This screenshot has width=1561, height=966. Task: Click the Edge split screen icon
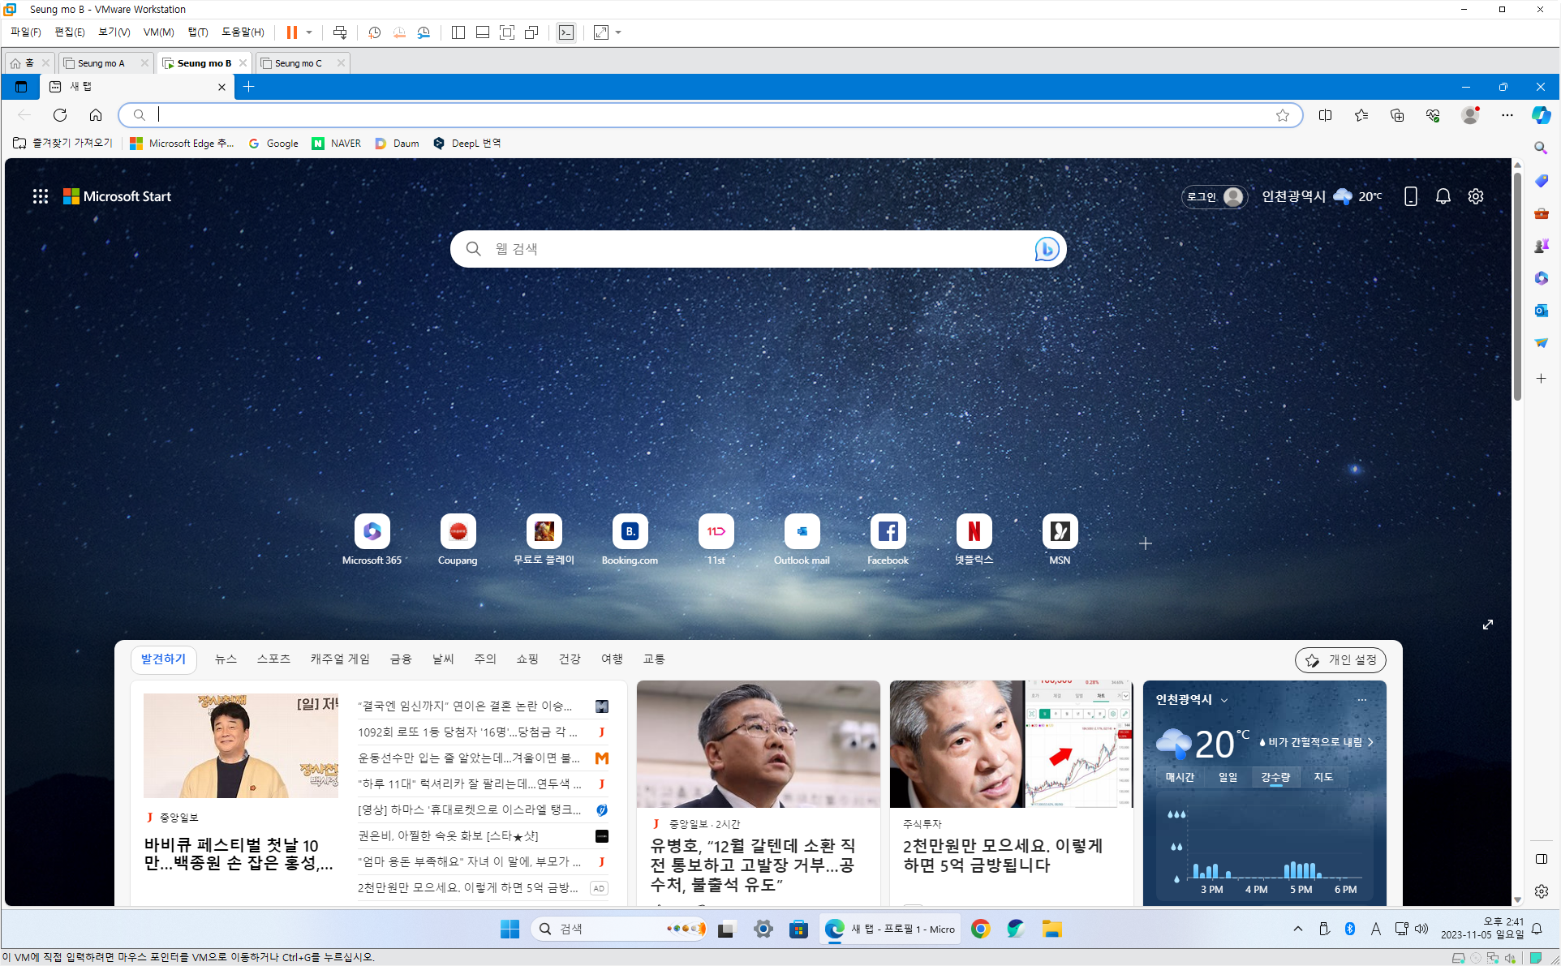[1325, 115]
